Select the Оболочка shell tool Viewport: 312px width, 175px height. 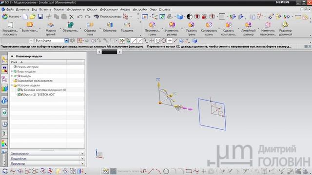(x=110, y=27)
